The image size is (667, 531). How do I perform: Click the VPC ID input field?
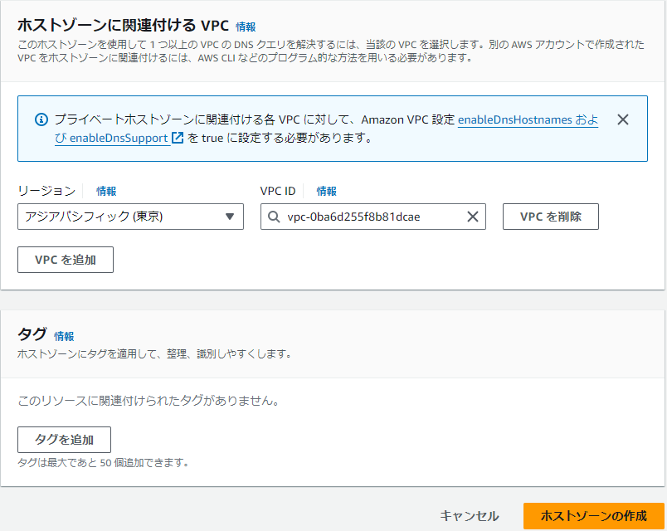tap(373, 217)
